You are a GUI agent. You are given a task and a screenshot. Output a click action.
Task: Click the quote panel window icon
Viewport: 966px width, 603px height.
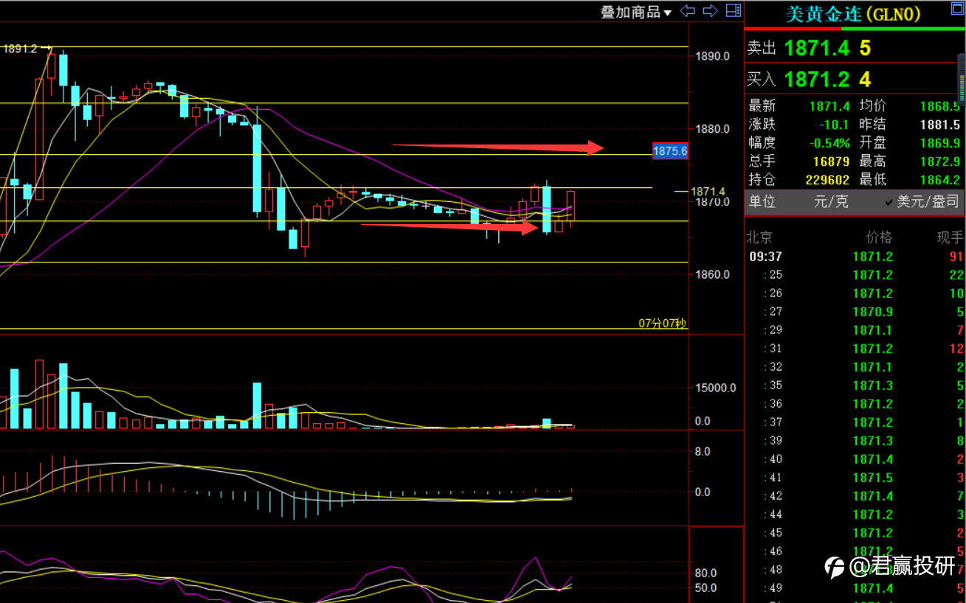click(956, 8)
